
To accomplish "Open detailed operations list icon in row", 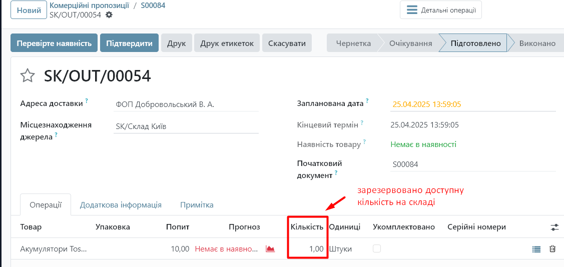I will (536, 249).
